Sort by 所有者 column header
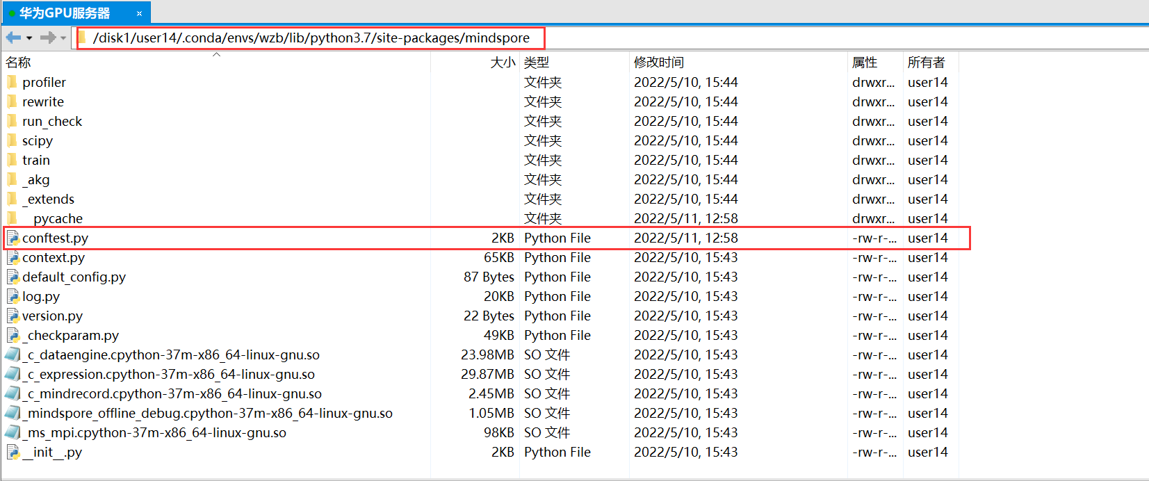 927,63
